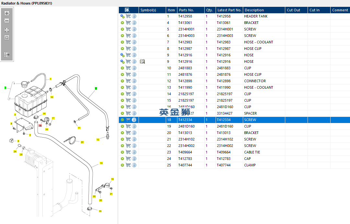Zoom out of the parts diagram

(x=7, y=21)
